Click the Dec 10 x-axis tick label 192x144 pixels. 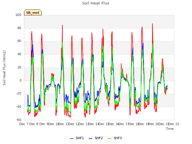coord(54,124)
